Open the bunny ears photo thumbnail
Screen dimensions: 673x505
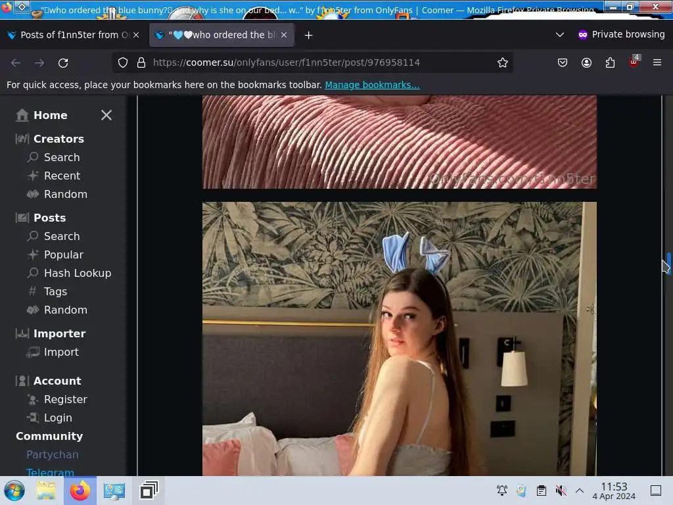pyautogui.click(x=399, y=339)
